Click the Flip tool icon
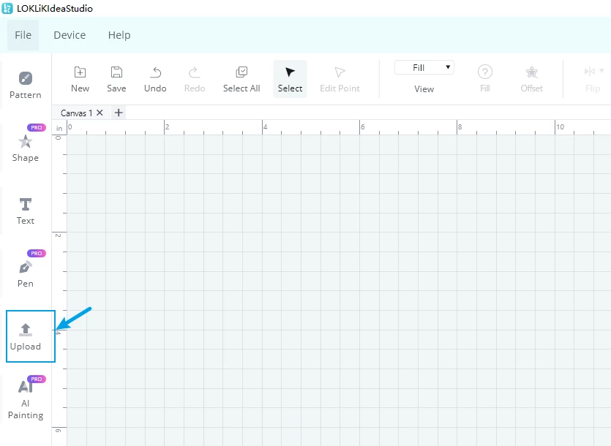 (589, 71)
